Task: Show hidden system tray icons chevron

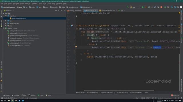Action: (163, 101)
